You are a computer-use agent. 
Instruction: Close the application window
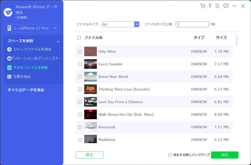pyautogui.click(x=243, y=6)
